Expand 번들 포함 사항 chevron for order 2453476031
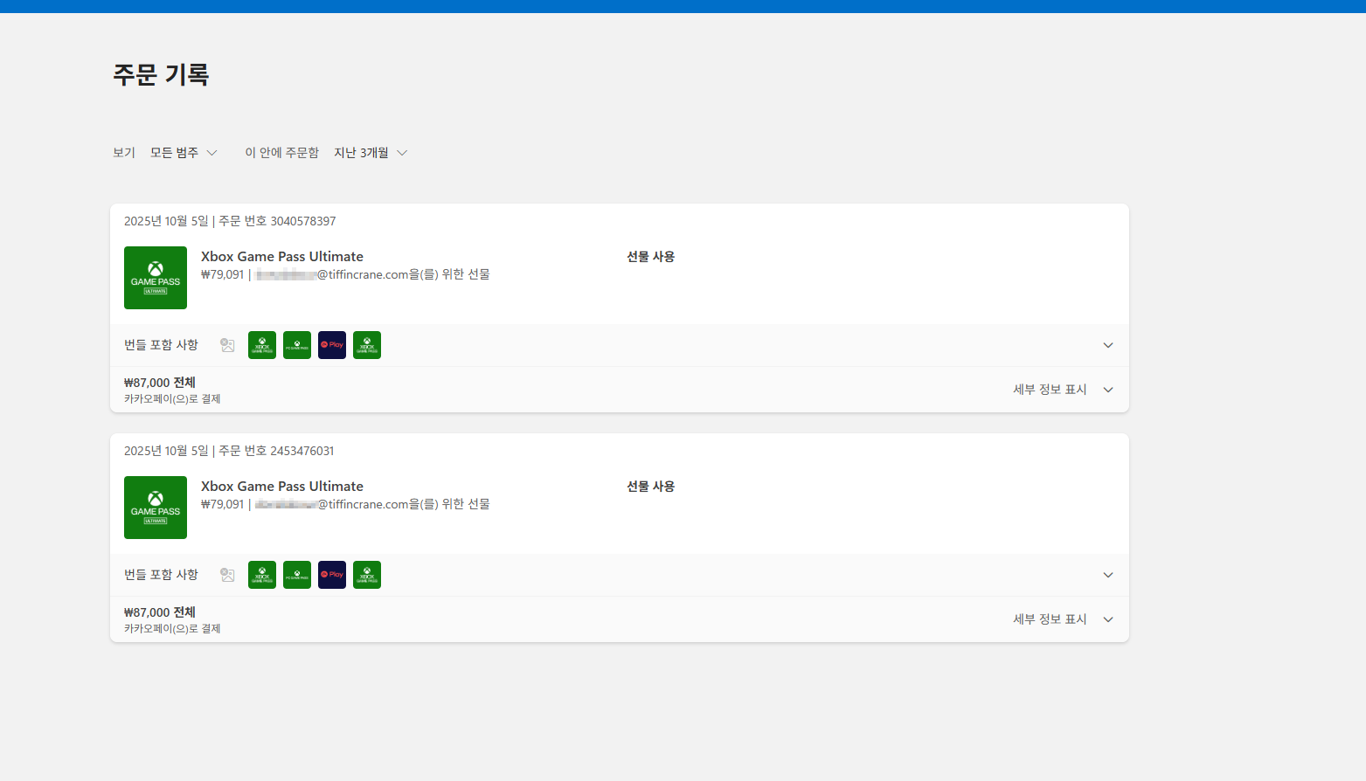 (1108, 575)
